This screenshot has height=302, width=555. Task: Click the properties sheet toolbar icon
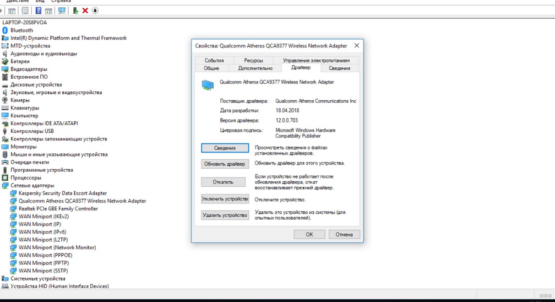pos(25,11)
